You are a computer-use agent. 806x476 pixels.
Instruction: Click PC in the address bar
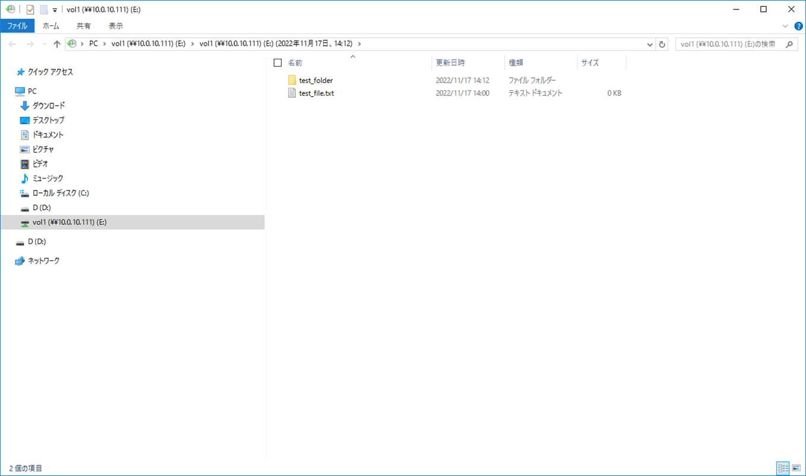tap(93, 44)
